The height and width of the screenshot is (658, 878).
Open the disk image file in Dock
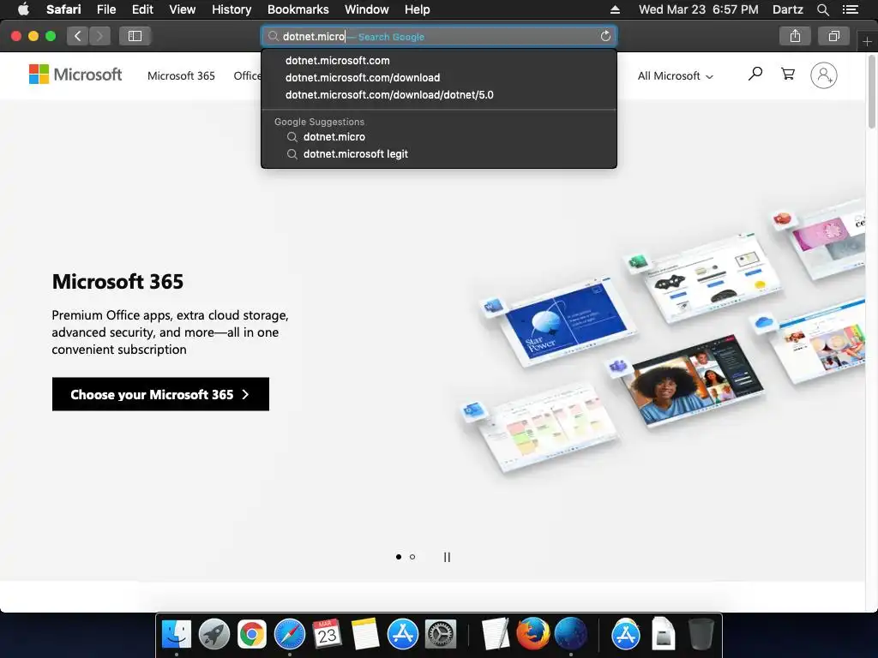pyautogui.click(x=663, y=635)
